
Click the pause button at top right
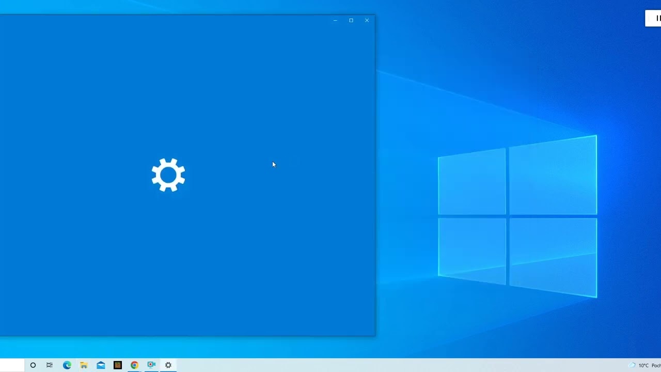658,18
